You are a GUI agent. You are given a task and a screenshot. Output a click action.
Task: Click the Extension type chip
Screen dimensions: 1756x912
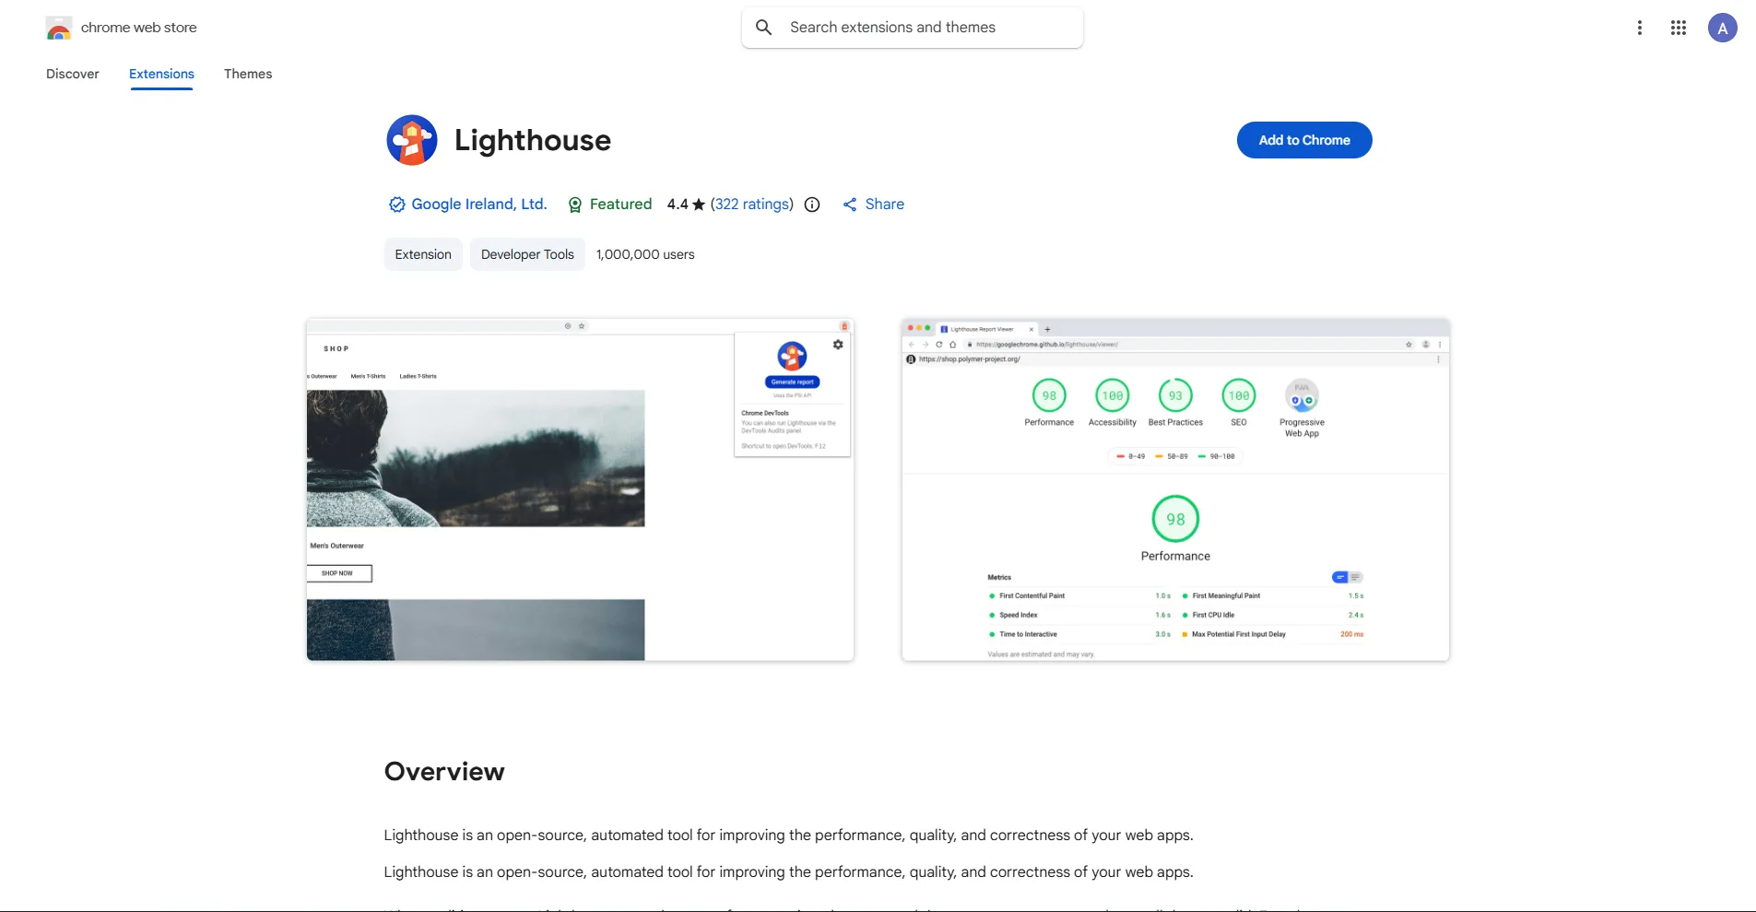pos(423,254)
